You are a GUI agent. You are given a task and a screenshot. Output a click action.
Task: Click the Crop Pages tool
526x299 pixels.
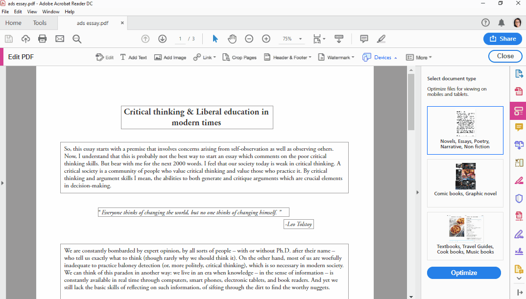pos(239,57)
